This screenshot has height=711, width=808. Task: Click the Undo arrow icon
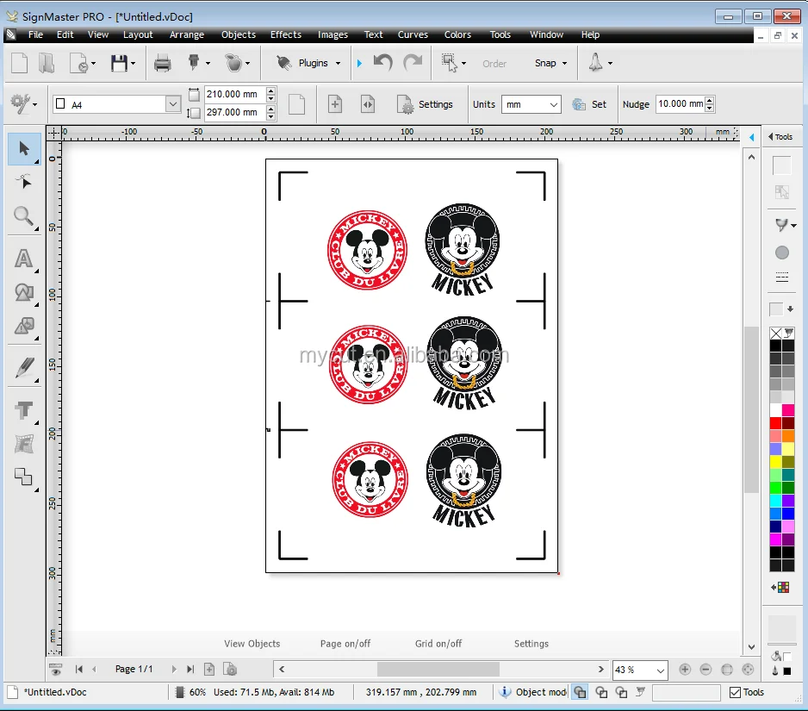coord(383,63)
